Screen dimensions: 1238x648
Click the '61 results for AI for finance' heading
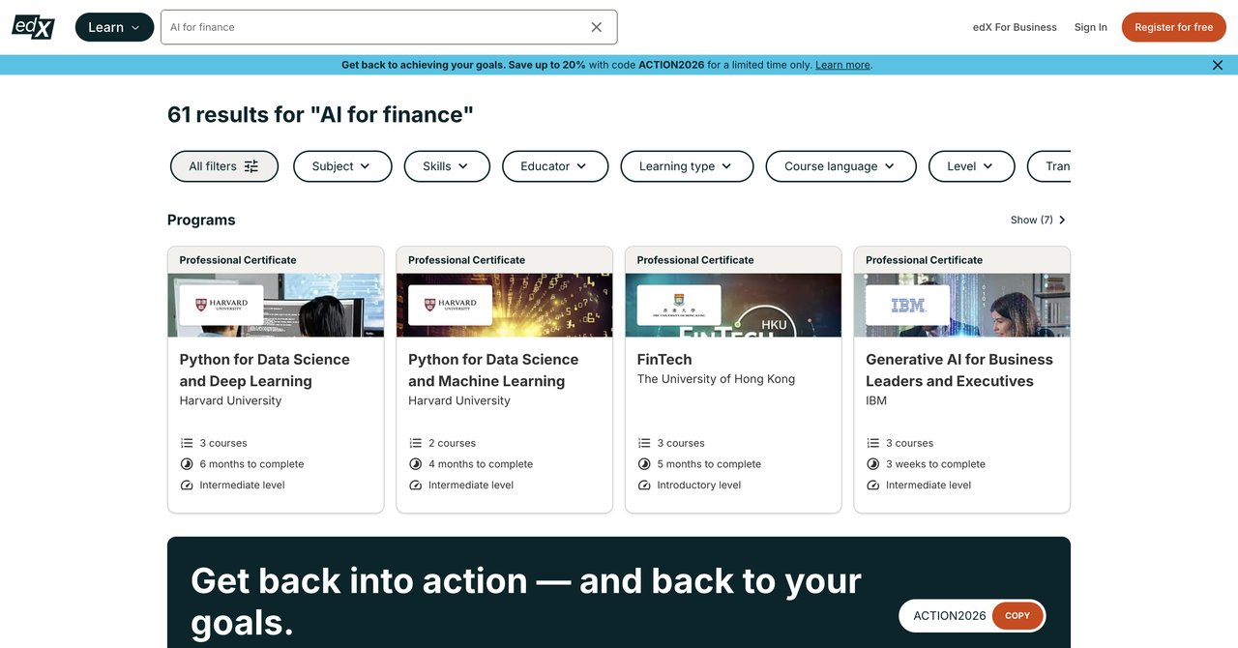click(320, 114)
